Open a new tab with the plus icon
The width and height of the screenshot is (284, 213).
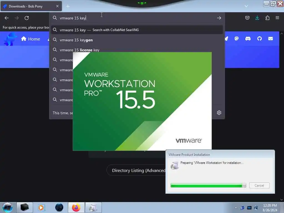click(x=68, y=6)
